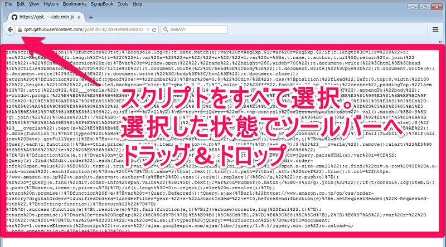
Task: Close the calc.min.js tab
Action: point(79,17)
